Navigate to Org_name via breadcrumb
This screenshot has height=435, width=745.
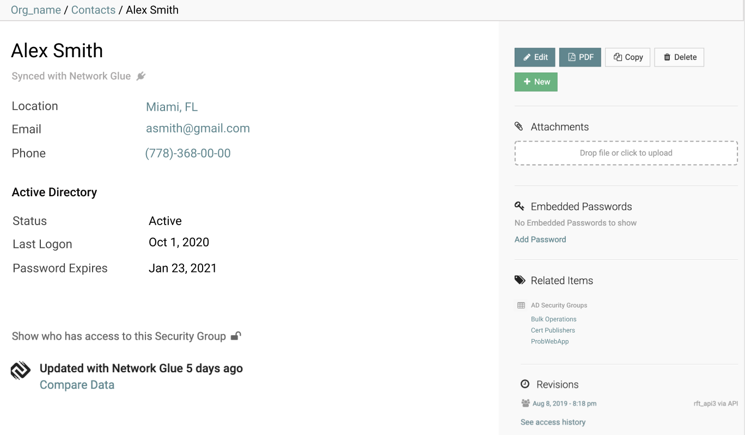tap(35, 10)
